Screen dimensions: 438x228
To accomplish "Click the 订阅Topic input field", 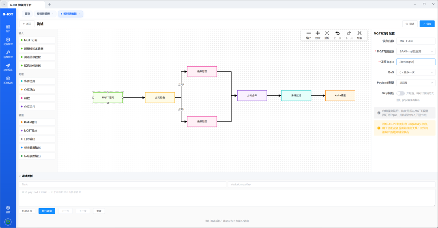I will (416, 62).
